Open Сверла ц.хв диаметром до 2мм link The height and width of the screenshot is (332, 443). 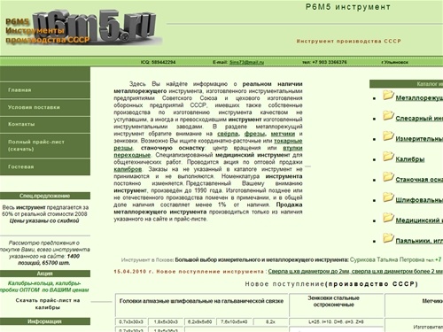click(x=308, y=272)
